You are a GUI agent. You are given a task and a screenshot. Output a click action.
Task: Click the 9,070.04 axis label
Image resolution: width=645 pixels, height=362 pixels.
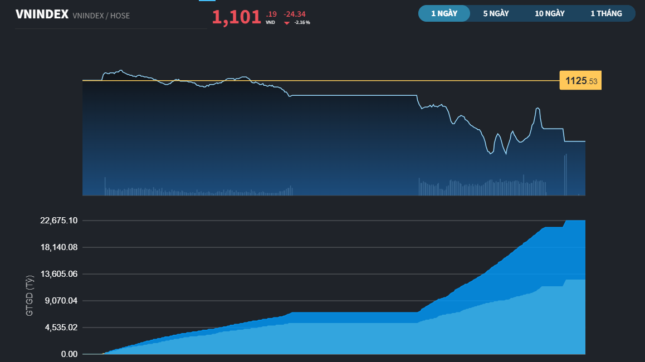point(61,301)
